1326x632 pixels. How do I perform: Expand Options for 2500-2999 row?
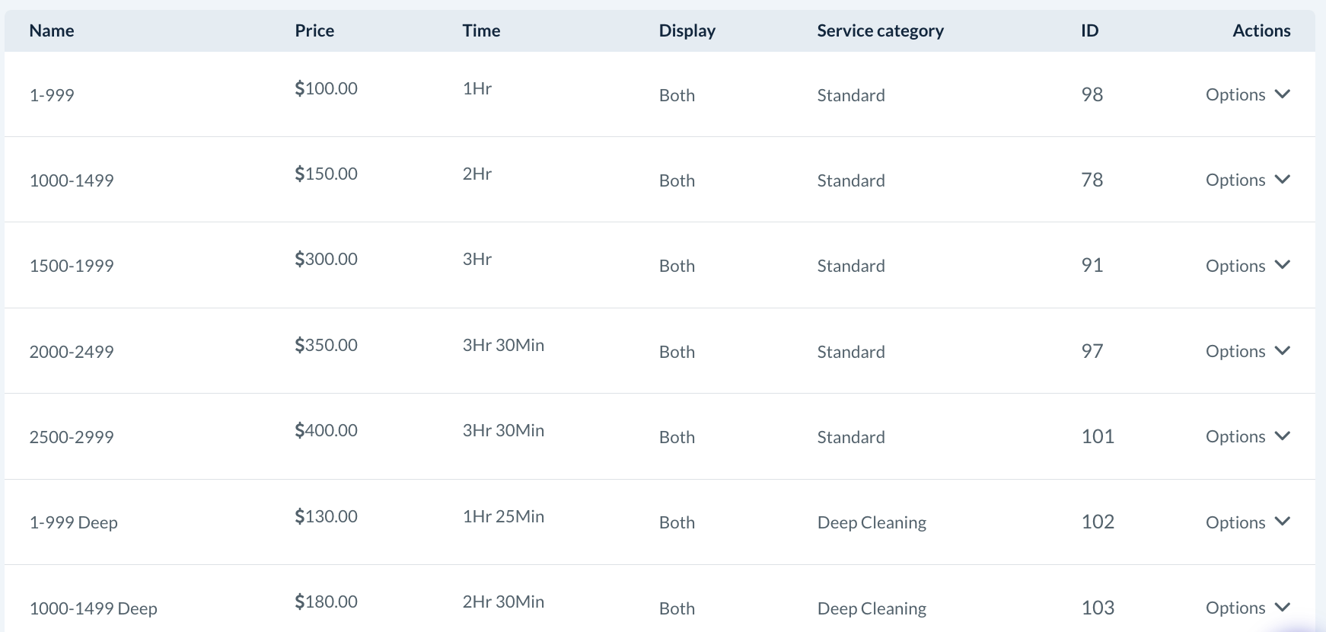point(1248,436)
